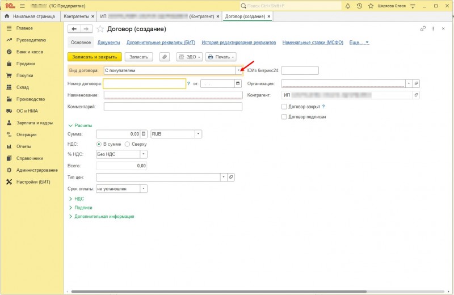This screenshot has height=295, width=454.
Task: Open the Срок оплаты dropdown
Action: click(144, 188)
